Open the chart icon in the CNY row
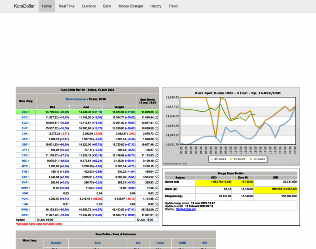The width and height of the screenshot is (316, 249). [157, 134]
